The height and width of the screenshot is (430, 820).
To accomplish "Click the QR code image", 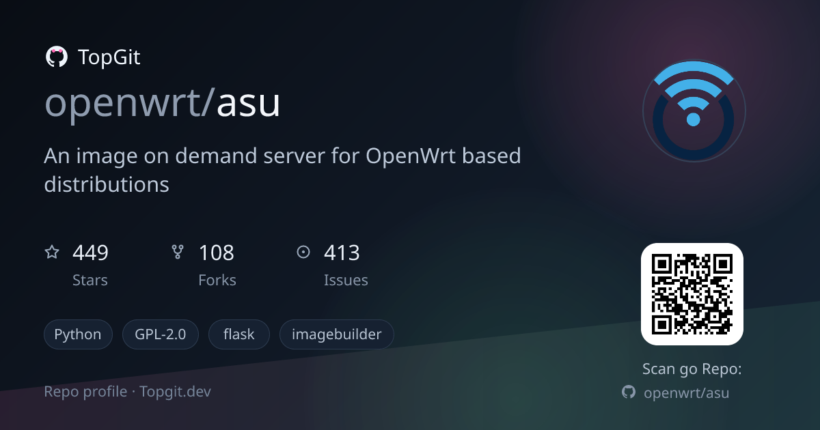I will (692, 294).
